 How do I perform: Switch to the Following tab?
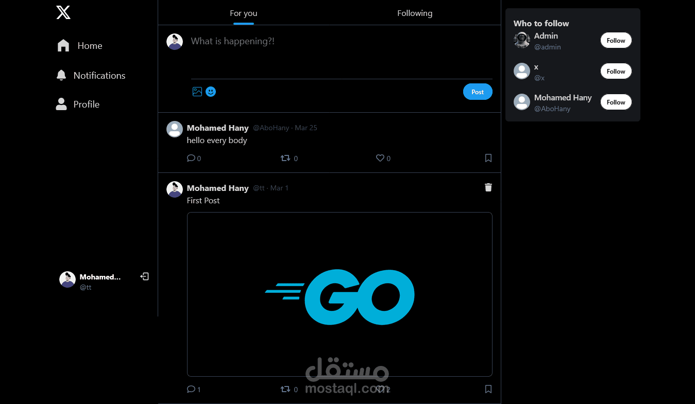(415, 13)
